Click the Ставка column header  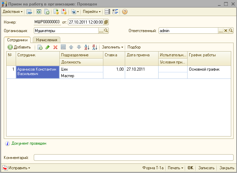click(114, 59)
